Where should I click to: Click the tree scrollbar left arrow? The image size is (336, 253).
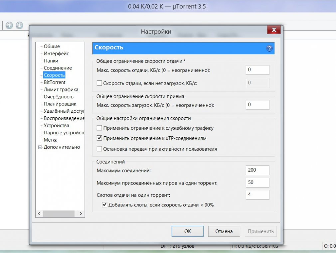(39, 213)
